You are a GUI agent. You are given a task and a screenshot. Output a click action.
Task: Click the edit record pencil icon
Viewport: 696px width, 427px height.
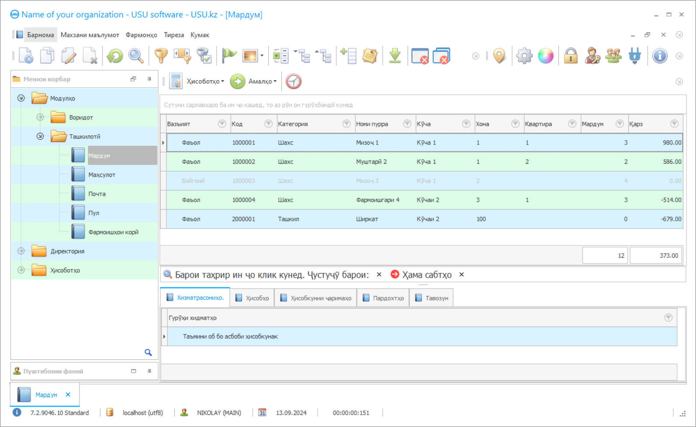pos(69,56)
